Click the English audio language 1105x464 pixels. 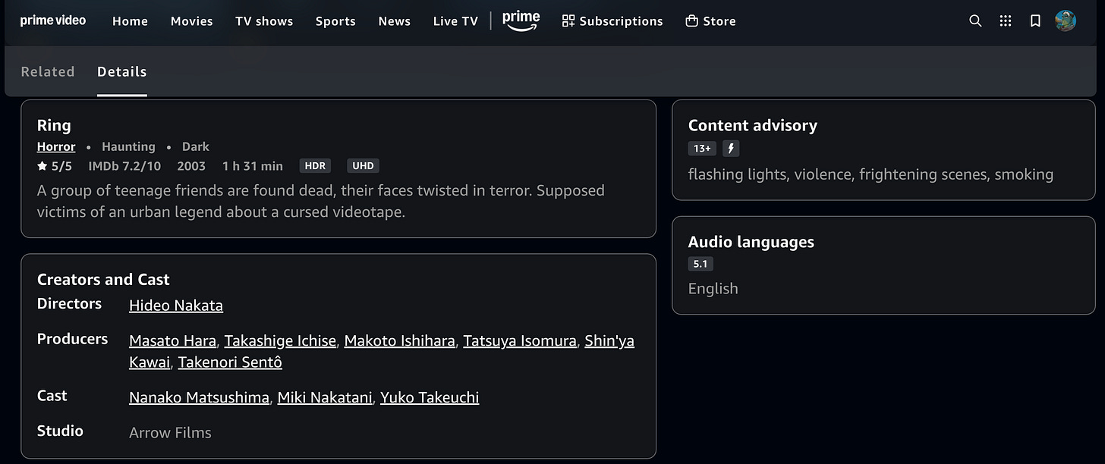[713, 289]
